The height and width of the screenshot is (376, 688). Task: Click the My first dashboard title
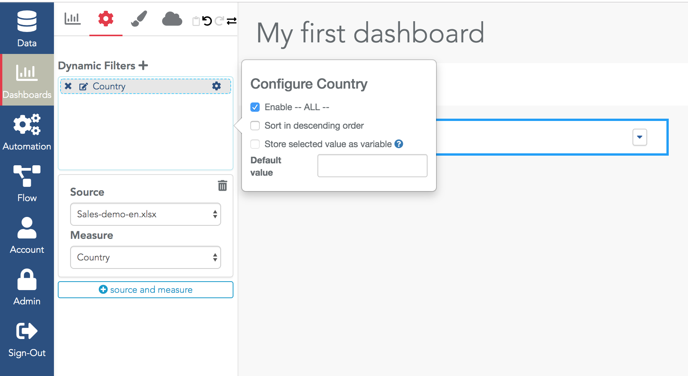coord(370,34)
